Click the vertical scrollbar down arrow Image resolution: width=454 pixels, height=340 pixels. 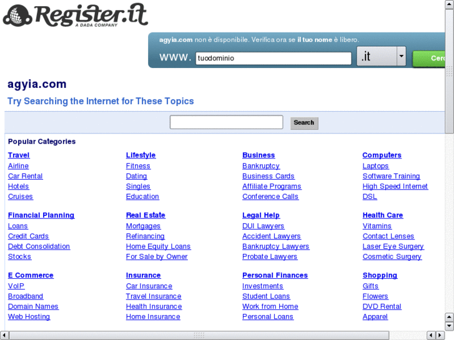[x=449, y=326]
